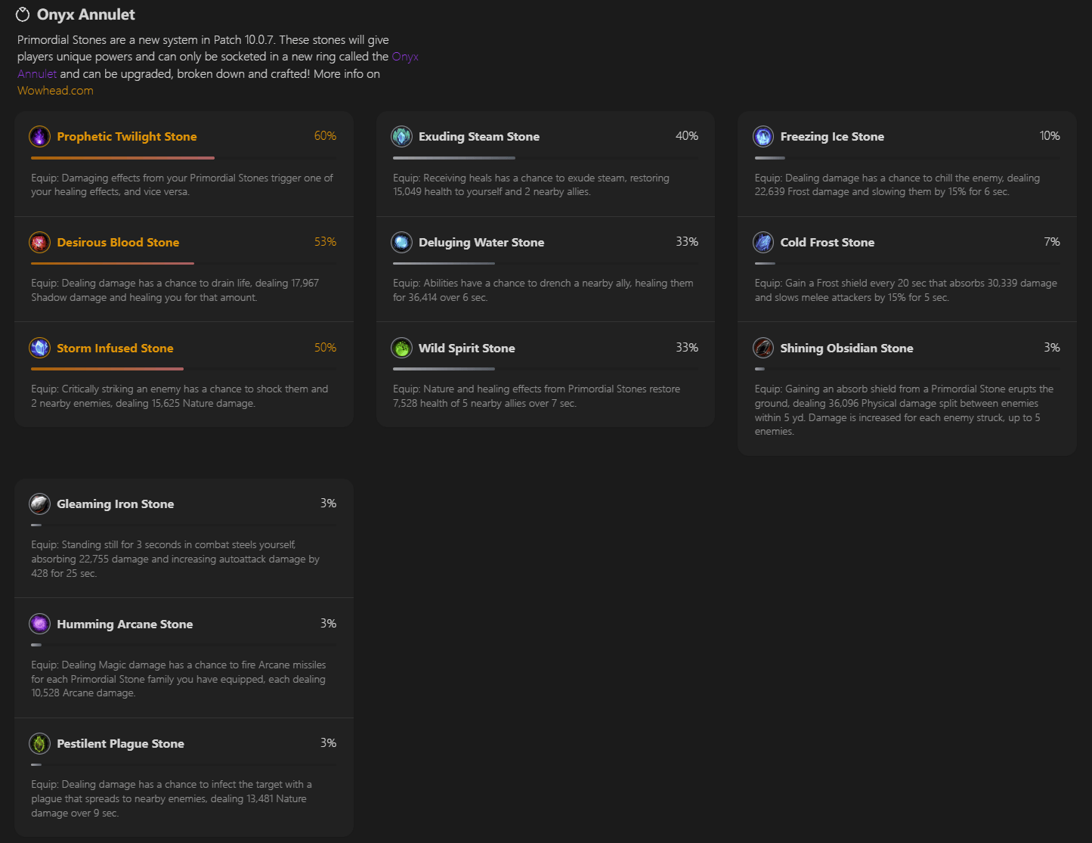Click the 33% value for Deluging Water Stone
Screen dimensions: 1092x843
687,242
